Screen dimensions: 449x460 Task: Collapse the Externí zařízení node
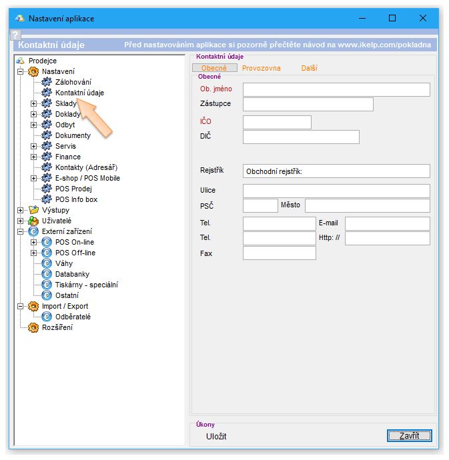[21, 231]
